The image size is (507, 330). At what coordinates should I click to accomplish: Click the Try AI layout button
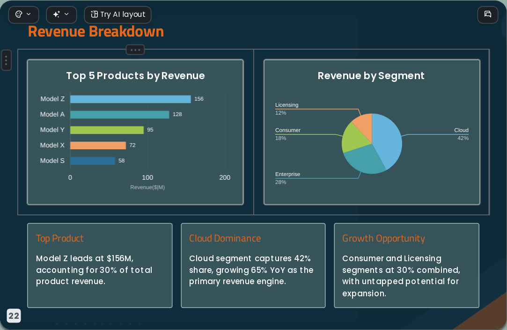coord(118,15)
